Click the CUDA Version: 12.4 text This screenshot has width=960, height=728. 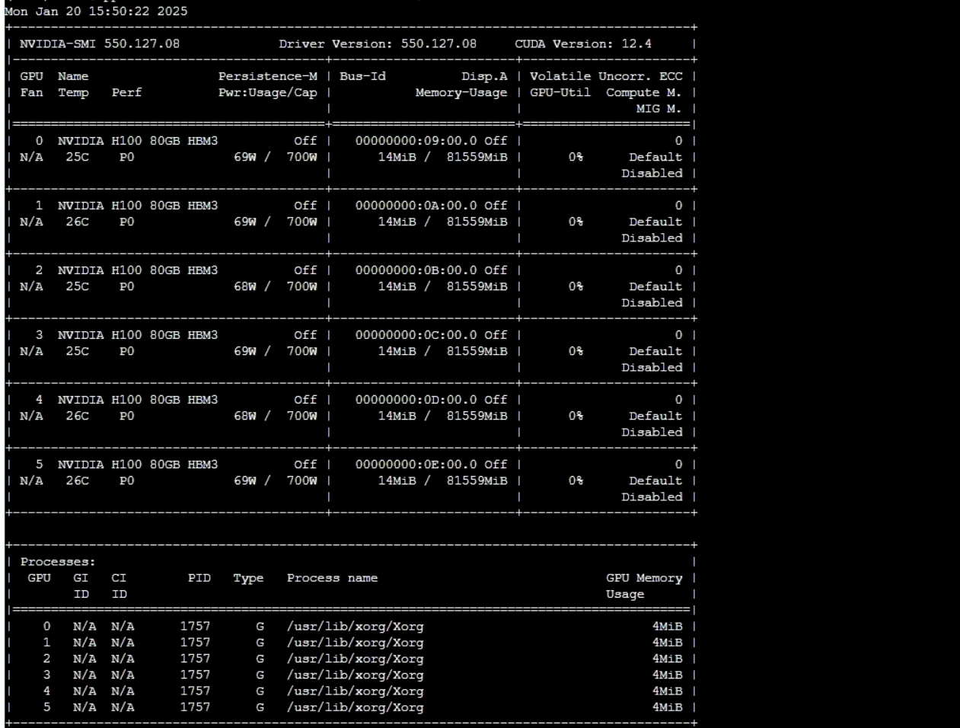pyautogui.click(x=583, y=44)
